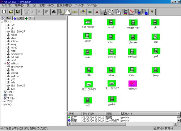Click the red X delete icon

point(97,12)
